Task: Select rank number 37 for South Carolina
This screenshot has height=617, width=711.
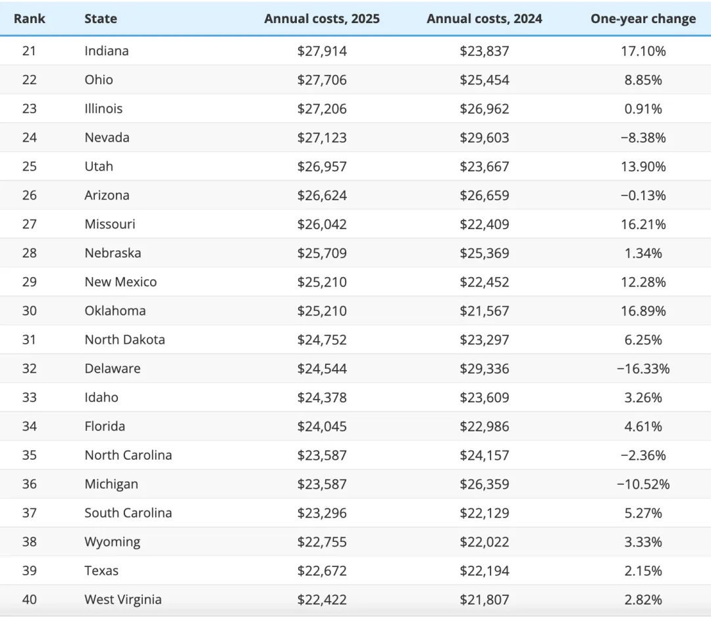Action: tap(30, 513)
